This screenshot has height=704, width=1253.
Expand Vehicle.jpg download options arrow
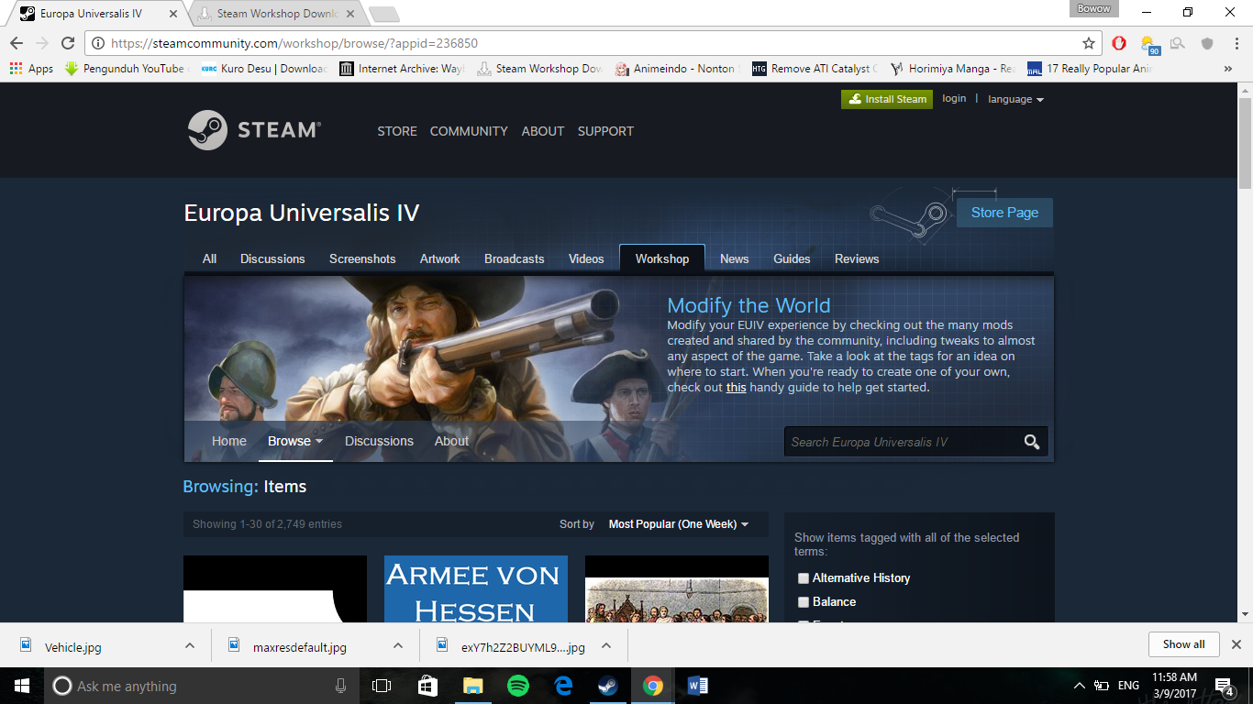190,645
